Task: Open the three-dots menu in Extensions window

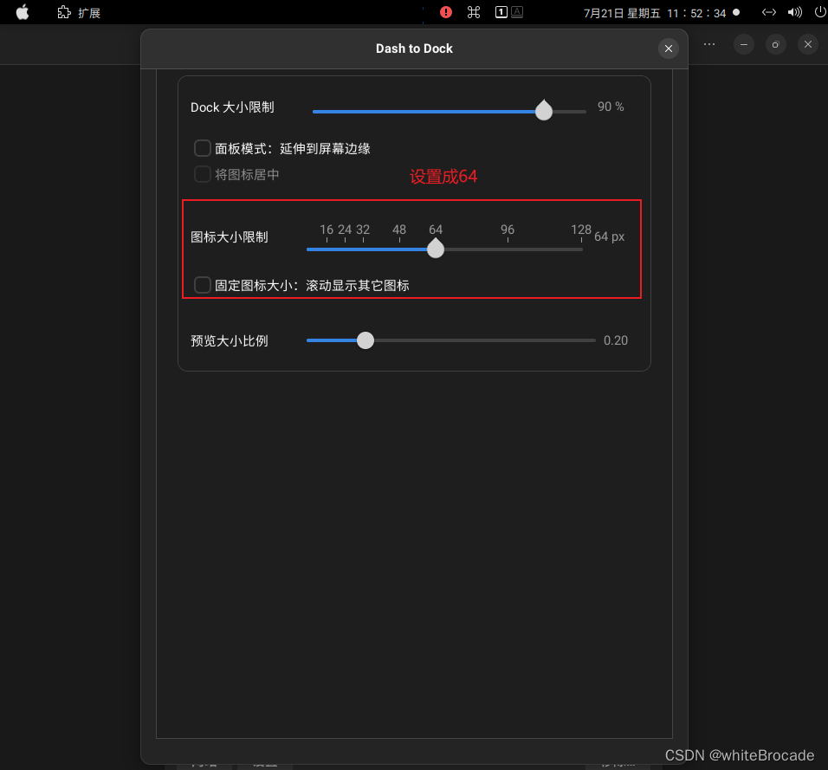Action: [709, 44]
